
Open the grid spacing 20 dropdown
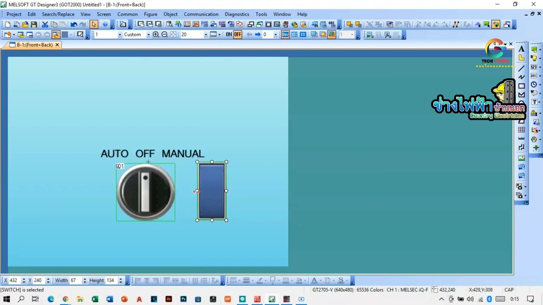[x=206, y=35]
